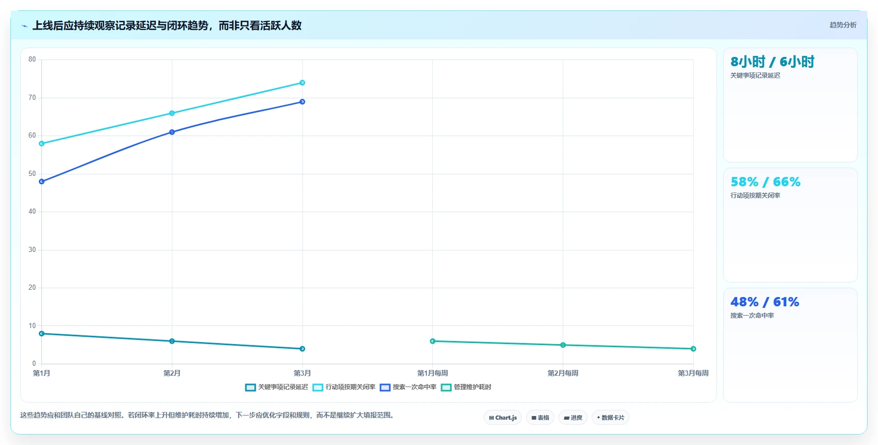Select the 表格 tag button
The image size is (878, 445).
540,418
